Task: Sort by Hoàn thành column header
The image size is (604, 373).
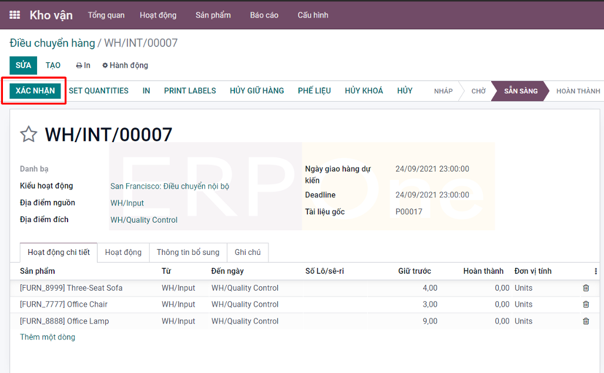Action: [x=483, y=271]
